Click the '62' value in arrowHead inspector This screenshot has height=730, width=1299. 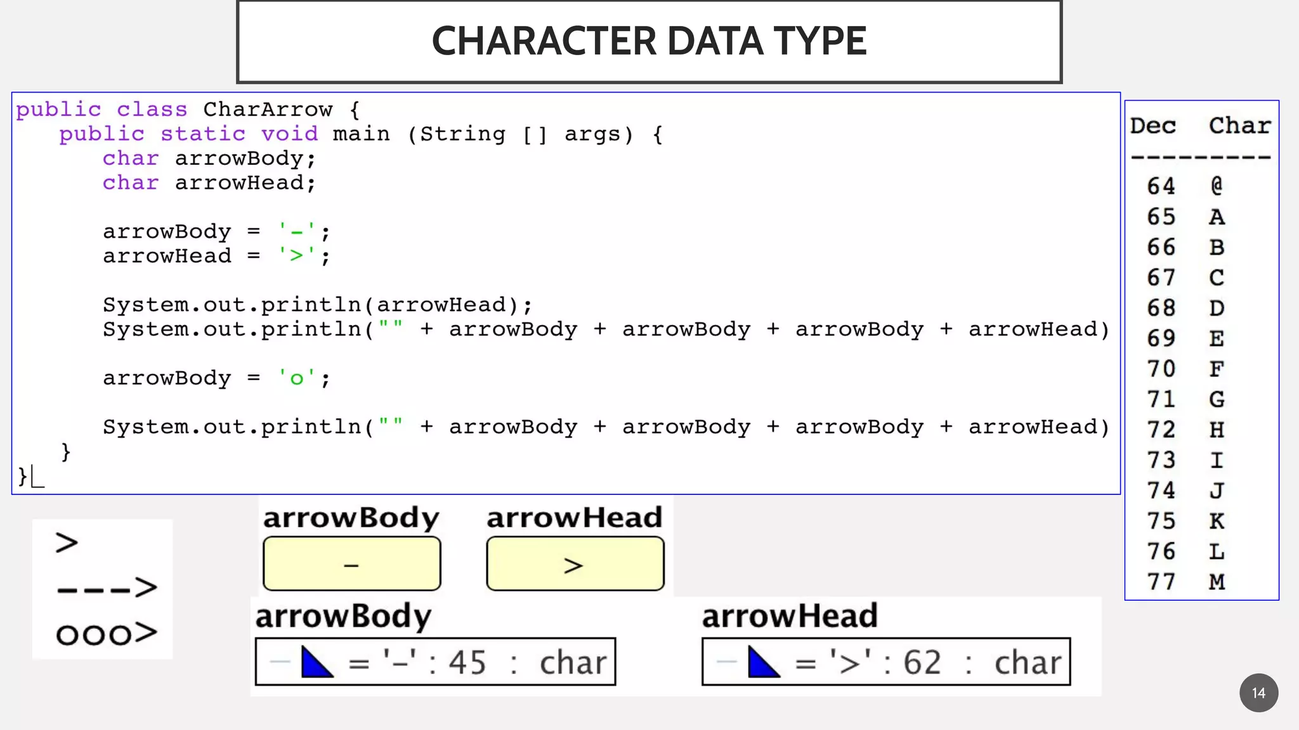(922, 663)
